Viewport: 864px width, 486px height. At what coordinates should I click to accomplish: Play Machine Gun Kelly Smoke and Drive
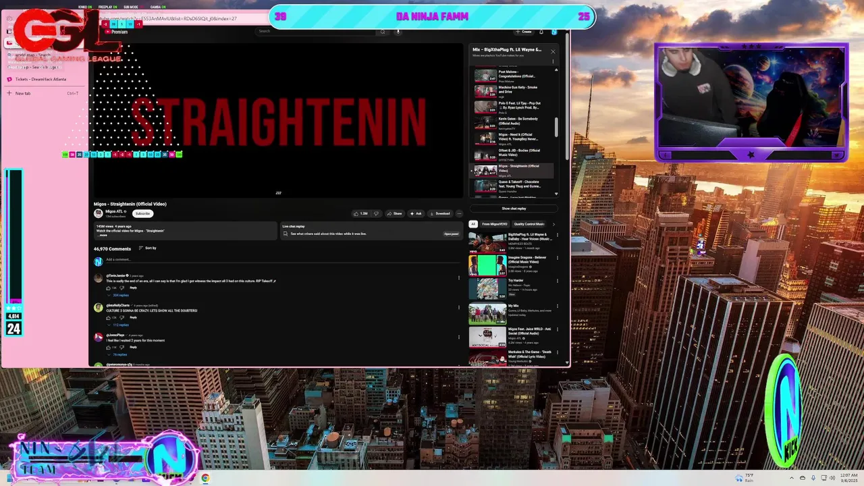(x=512, y=91)
